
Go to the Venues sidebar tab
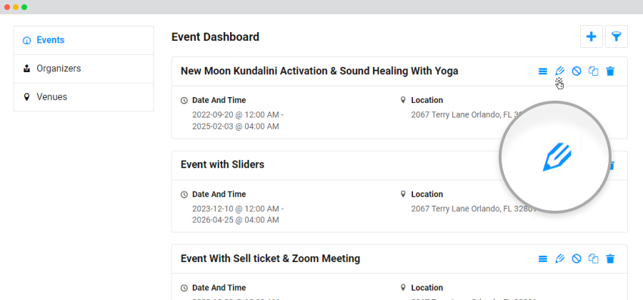(x=84, y=97)
